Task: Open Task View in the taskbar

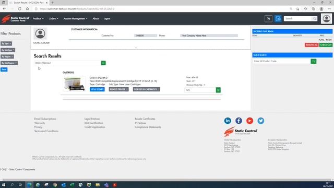Action: pos(20,185)
